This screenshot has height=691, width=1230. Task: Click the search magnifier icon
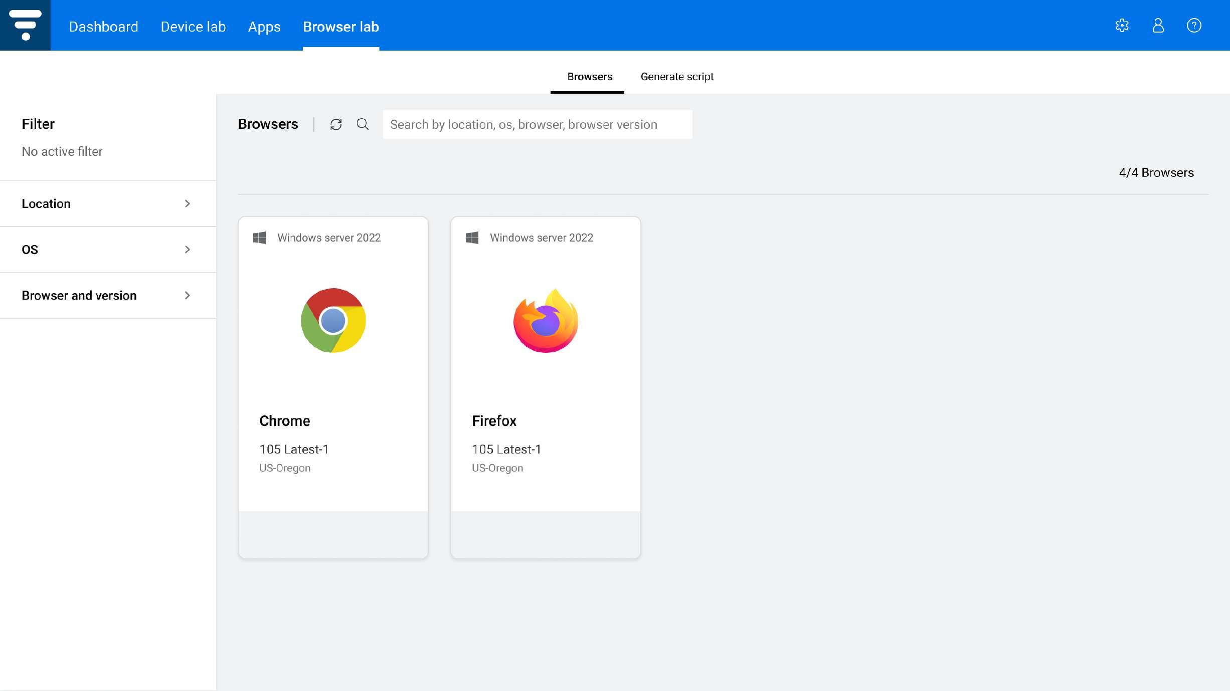pos(363,124)
